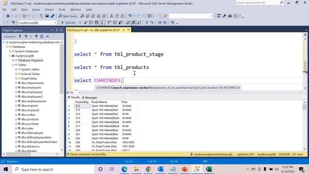Toggle Include Actual Execution Plan
Viewport: 309px width, 174px height.
point(110,23)
